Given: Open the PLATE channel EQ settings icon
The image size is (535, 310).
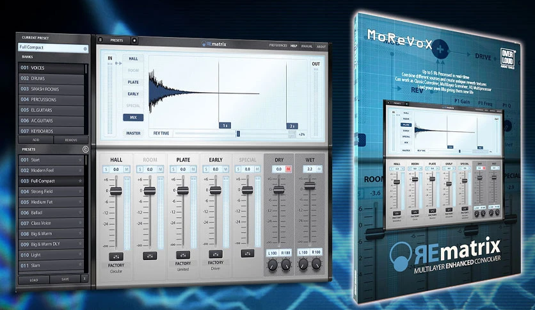Looking at the screenshot, I should (183, 255).
